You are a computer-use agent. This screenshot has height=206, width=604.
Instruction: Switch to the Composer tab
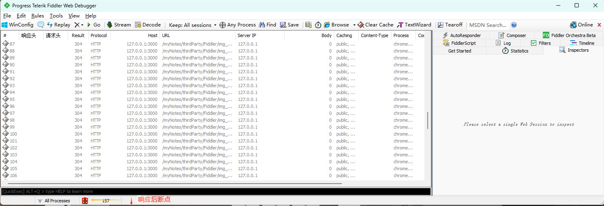tap(512, 35)
